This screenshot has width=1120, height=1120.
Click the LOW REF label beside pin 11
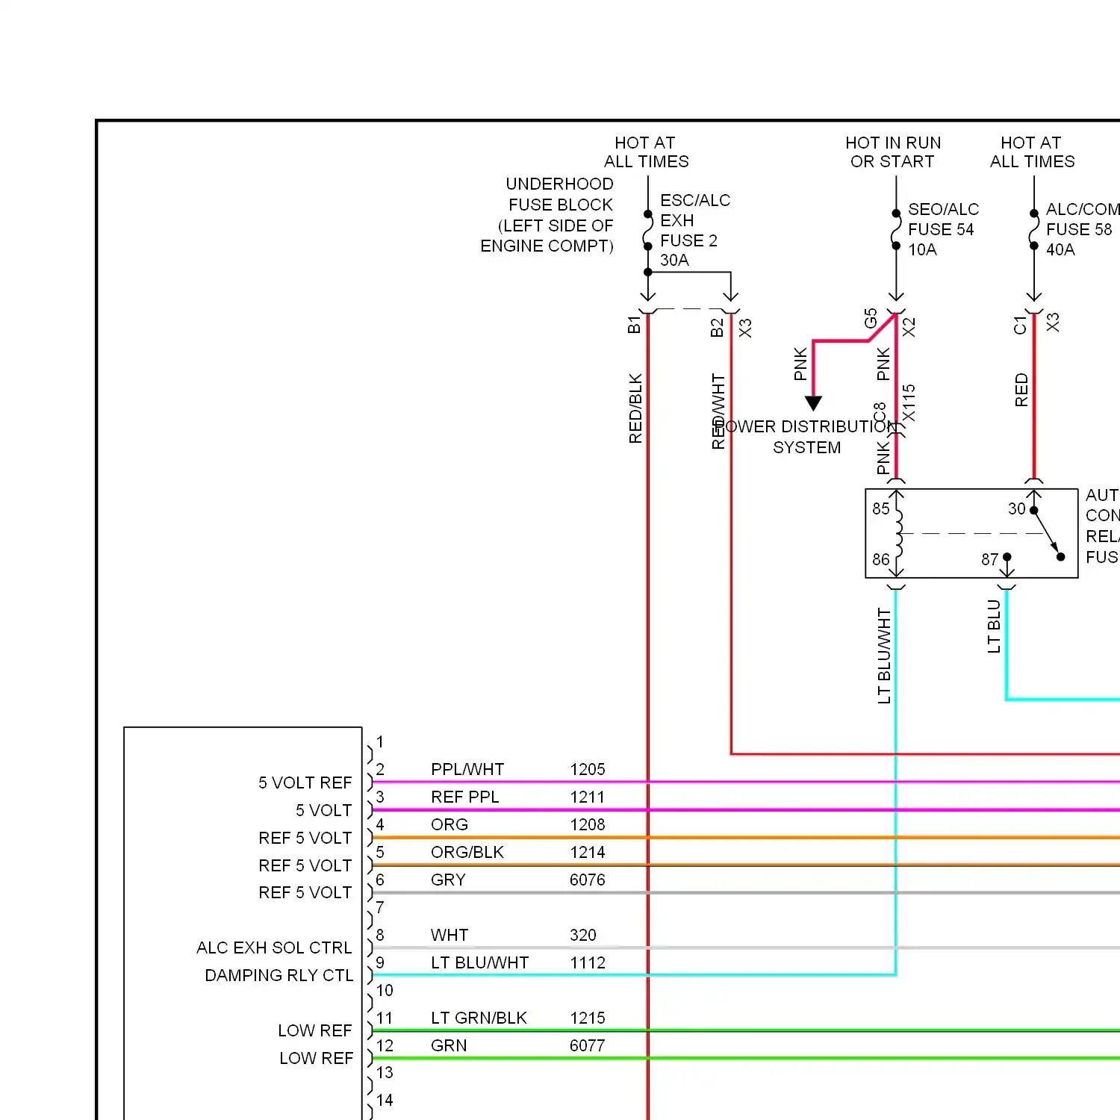[x=315, y=1030]
